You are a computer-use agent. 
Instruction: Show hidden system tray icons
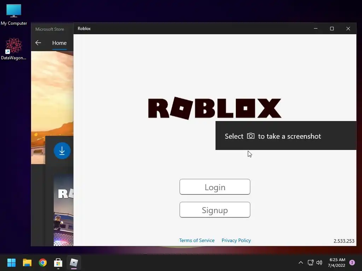[301, 263]
